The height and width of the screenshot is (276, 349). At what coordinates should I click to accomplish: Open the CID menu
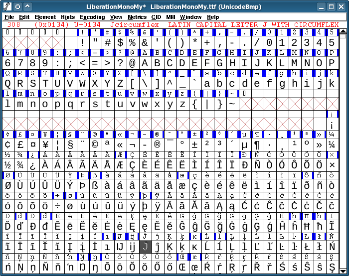coord(156,17)
